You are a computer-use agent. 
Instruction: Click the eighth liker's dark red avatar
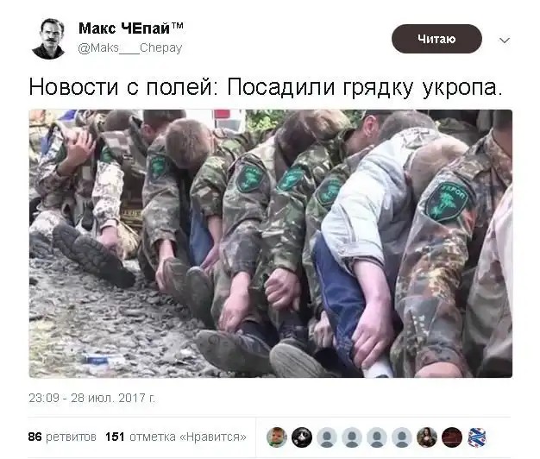pos(452,437)
